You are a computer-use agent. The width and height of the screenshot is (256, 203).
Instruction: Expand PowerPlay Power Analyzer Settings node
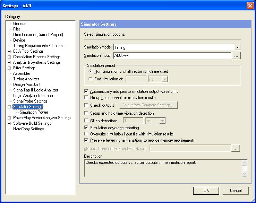pyautogui.click(x=9, y=118)
